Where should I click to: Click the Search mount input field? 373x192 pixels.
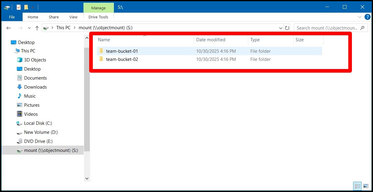tap(327, 28)
